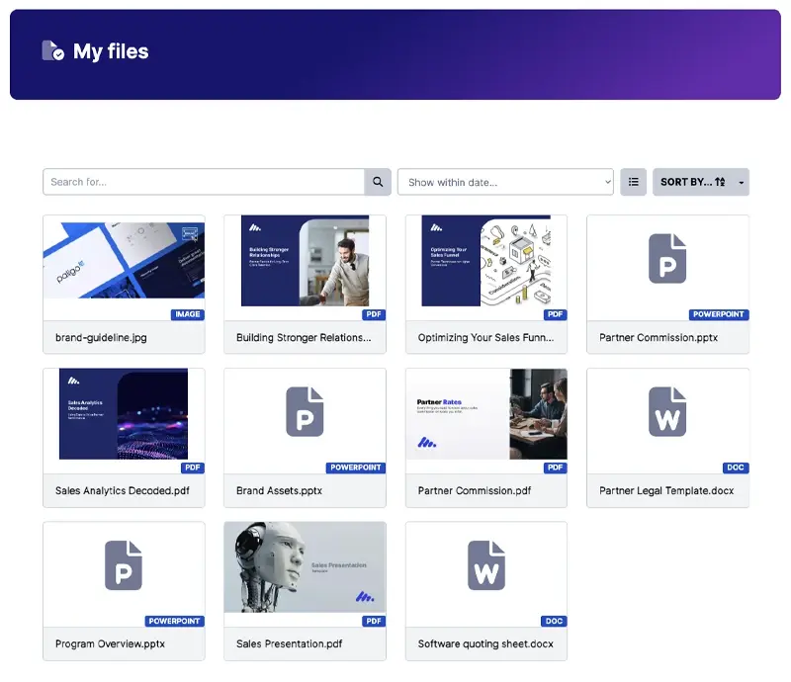Click PowerPoint icon on Partner Commission.pptx
Viewport: 791px width, 682px height.
point(667,259)
